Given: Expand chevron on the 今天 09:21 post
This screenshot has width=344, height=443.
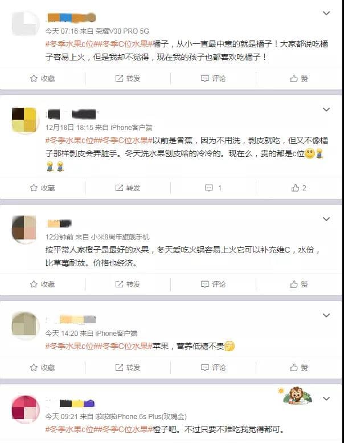Looking at the screenshot, I should 326,399.
